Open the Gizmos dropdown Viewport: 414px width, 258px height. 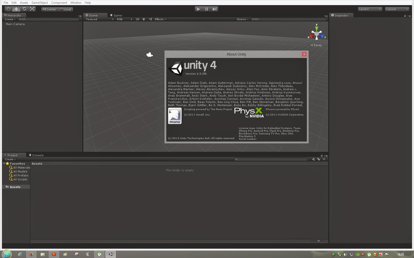242,19
